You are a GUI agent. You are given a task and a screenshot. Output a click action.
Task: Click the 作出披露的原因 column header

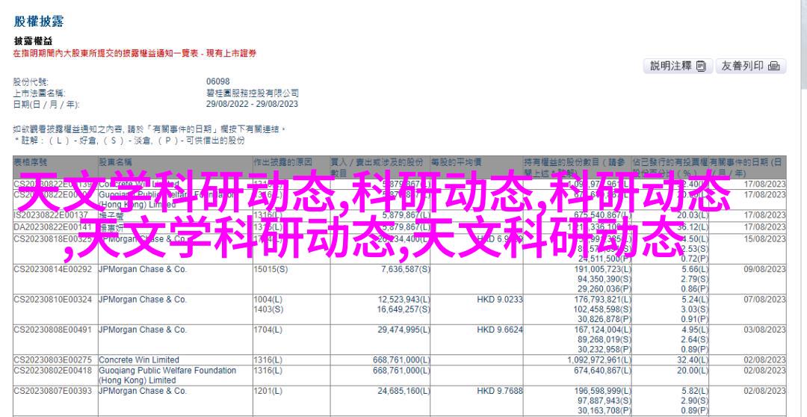[x=282, y=161]
